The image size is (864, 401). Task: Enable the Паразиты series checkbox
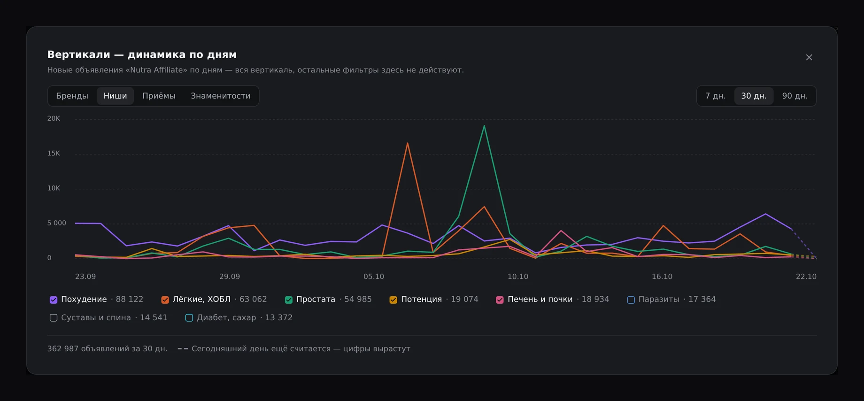631,300
